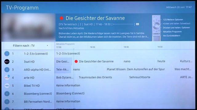The width and height of the screenshot is (197, 110).
Task: Click 'Aktuelles Programm' remote hint
Action: tap(172, 31)
